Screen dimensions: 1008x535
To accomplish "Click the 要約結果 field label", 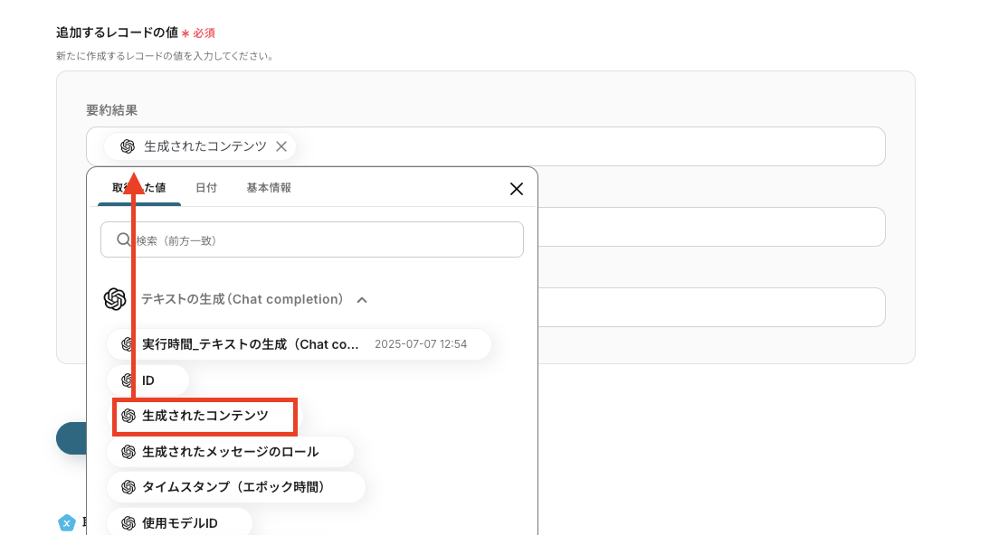I will 112,110.
